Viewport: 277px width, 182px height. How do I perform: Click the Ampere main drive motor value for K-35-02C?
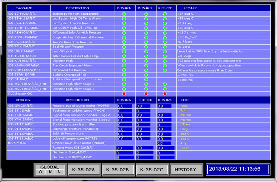click(x=164, y=143)
